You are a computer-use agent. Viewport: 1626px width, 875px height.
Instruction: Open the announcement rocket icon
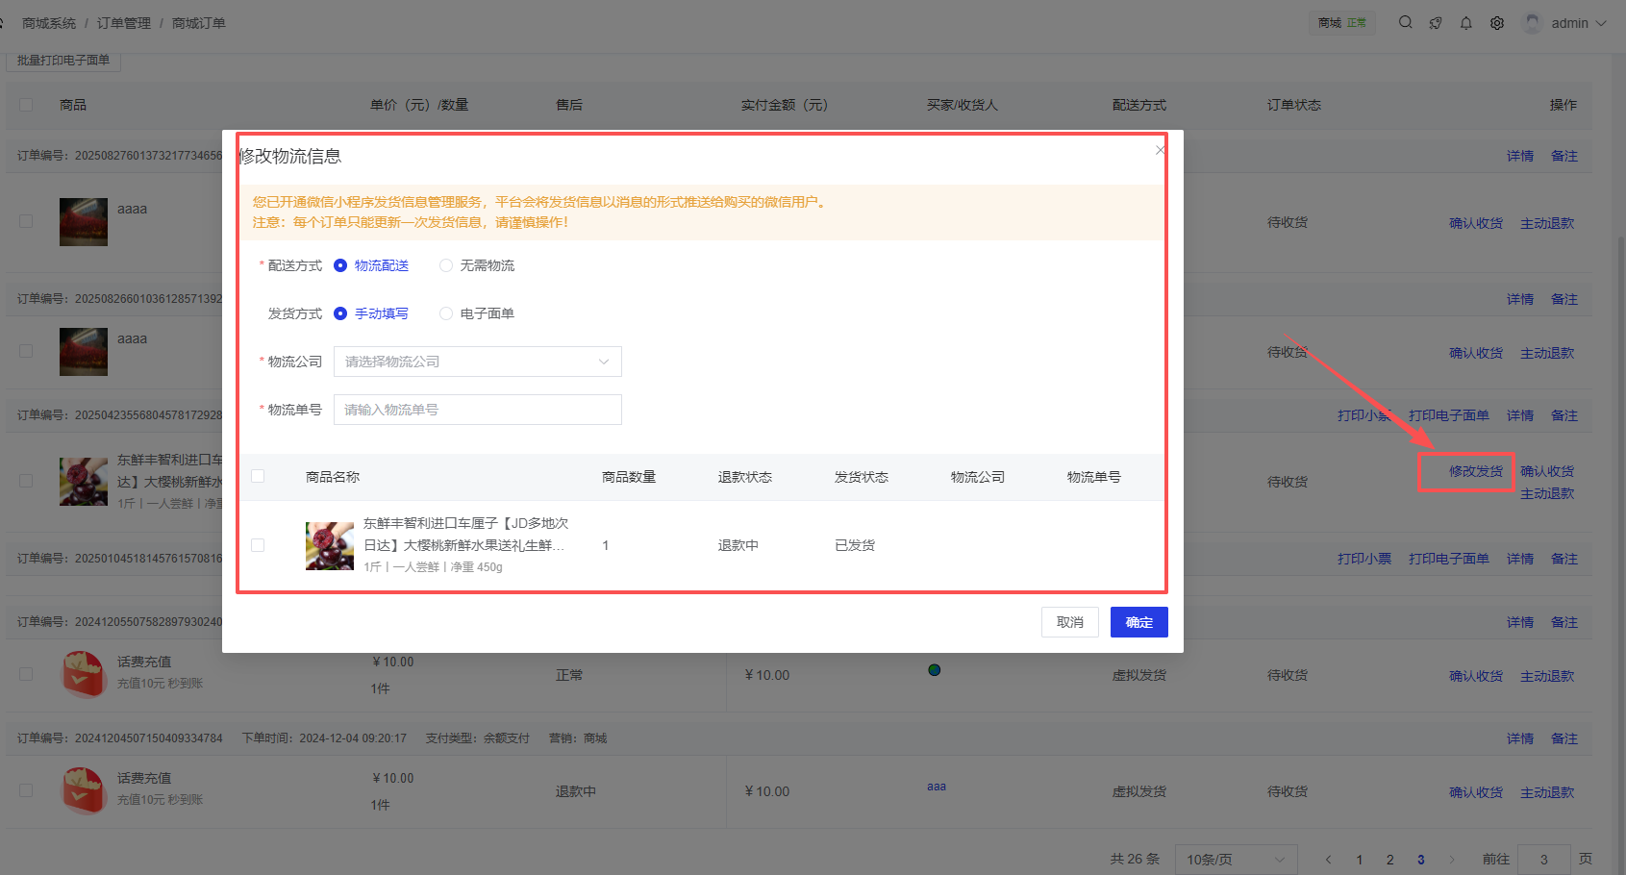[x=1436, y=22]
